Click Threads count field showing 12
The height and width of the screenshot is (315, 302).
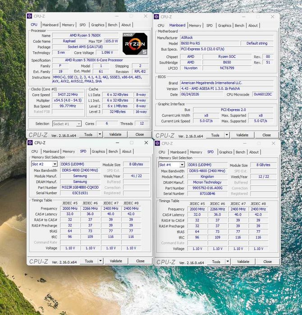142,123
